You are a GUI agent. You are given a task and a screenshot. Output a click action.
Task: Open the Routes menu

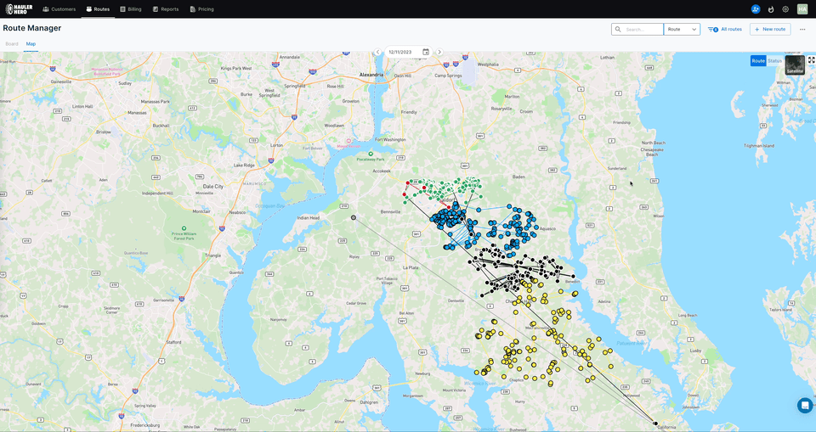[x=98, y=8]
